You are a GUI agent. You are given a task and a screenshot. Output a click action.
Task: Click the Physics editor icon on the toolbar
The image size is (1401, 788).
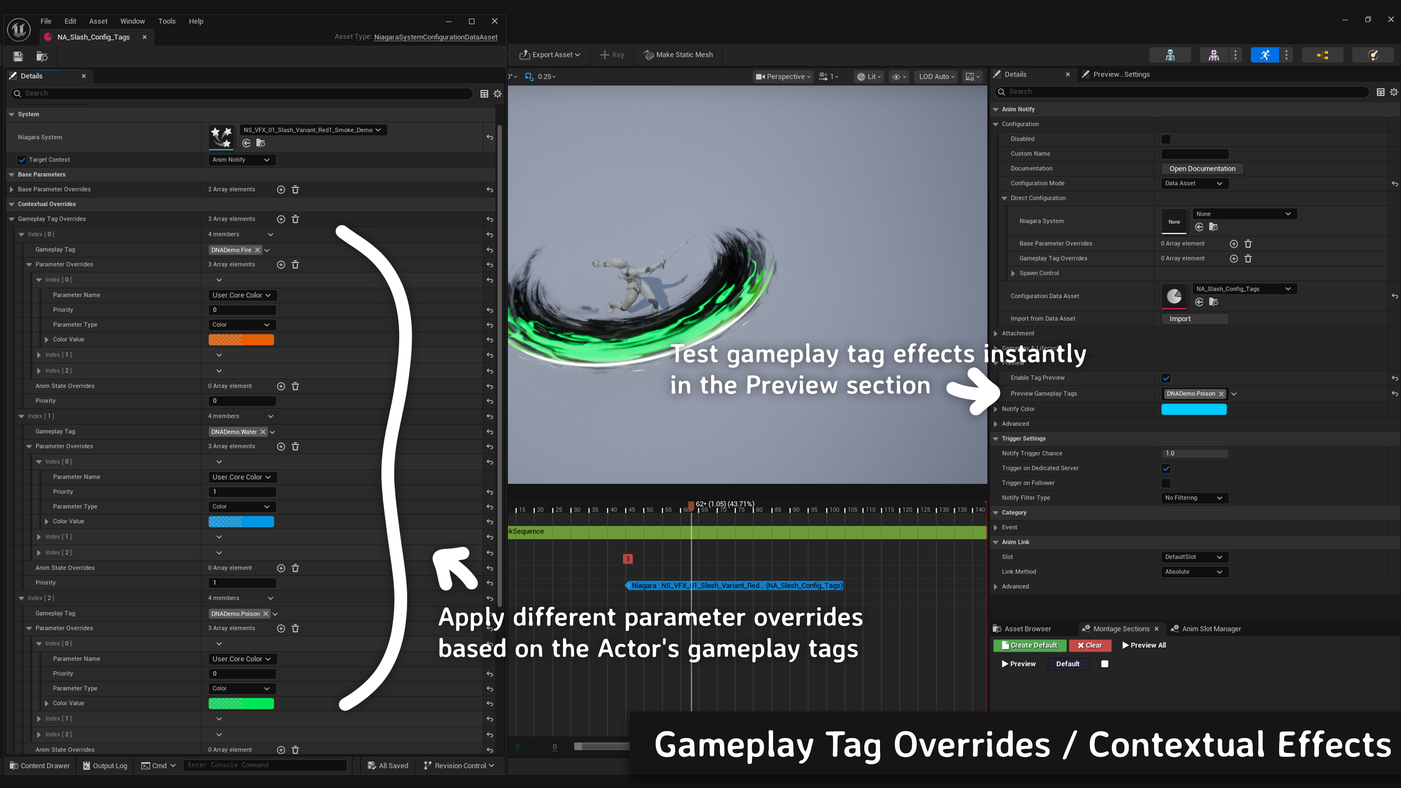[1373, 55]
